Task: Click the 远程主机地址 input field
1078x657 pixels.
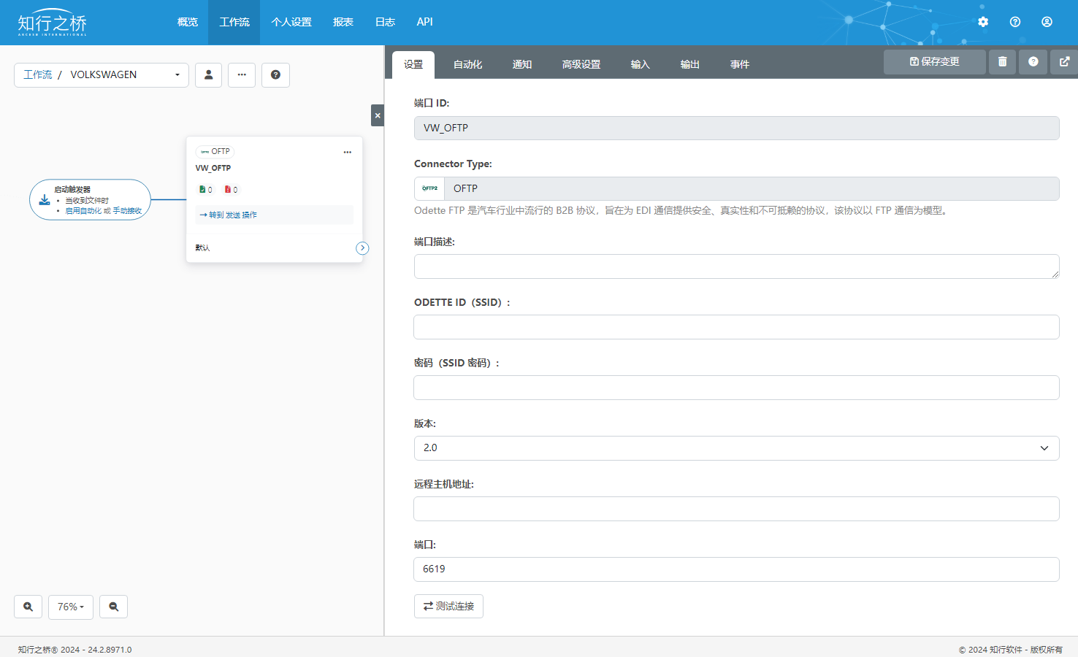Action: tap(736, 509)
